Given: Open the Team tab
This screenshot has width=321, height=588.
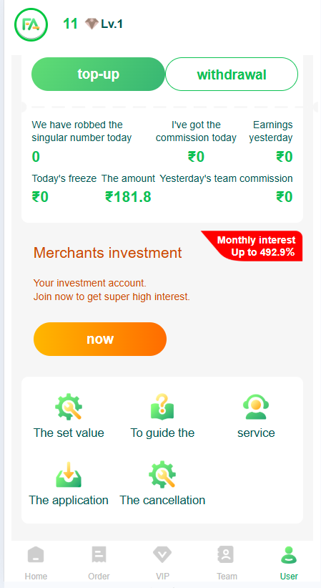Looking at the screenshot, I should tap(227, 563).
